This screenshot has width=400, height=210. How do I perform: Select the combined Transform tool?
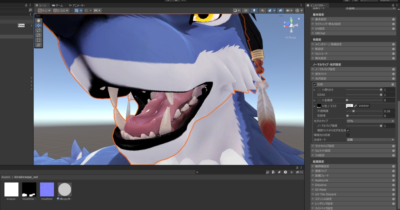[39, 45]
